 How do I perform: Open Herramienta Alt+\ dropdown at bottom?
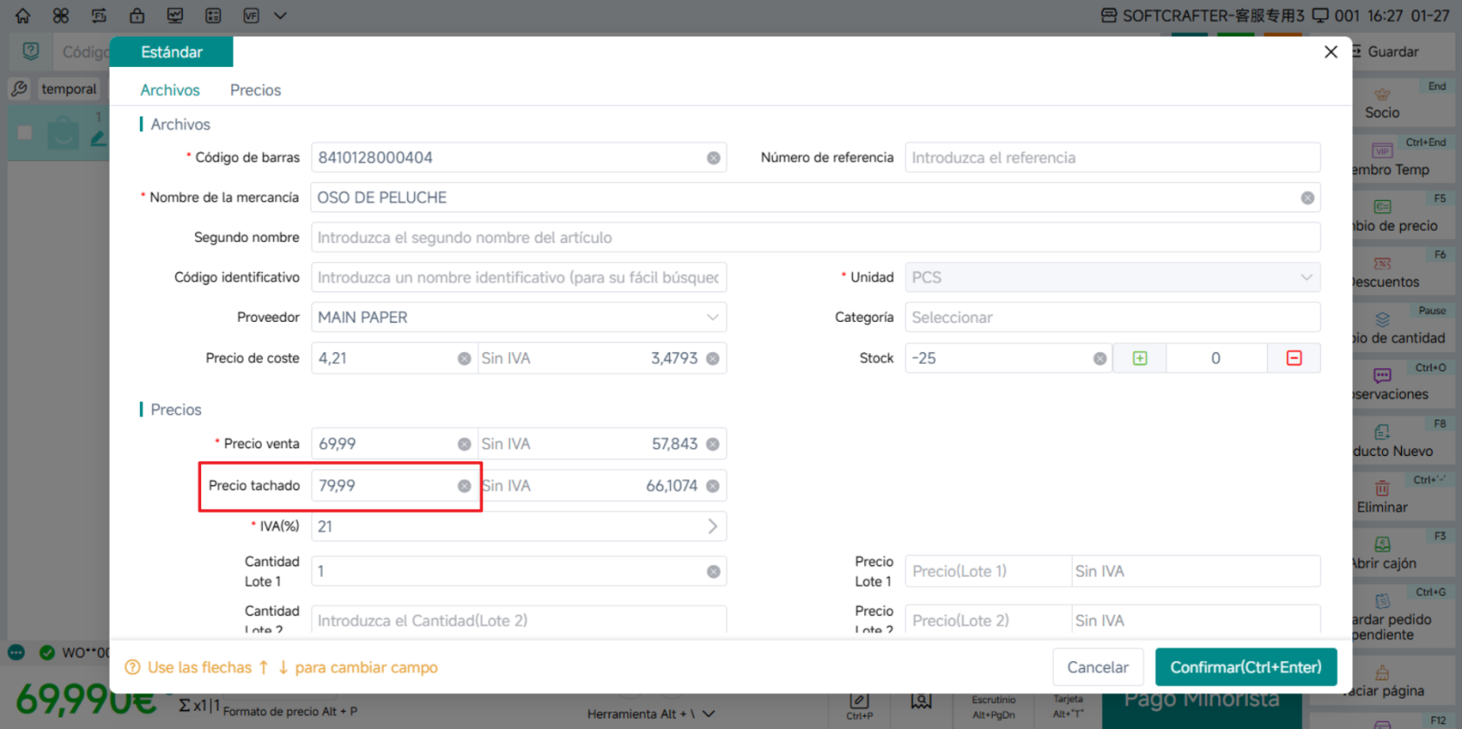click(651, 714)
